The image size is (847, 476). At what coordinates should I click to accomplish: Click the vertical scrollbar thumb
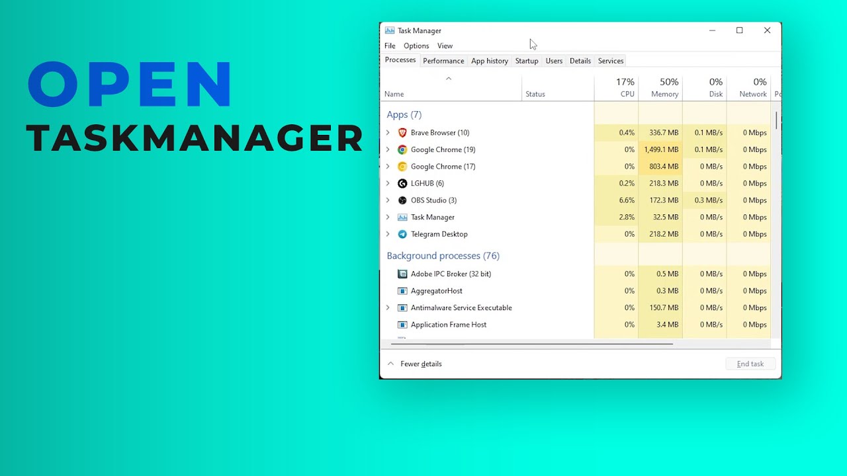776,120
